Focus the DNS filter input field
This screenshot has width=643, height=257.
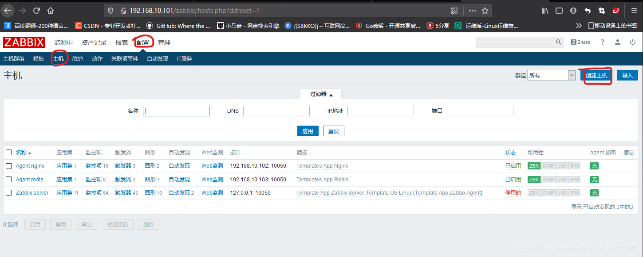(276, 111)
